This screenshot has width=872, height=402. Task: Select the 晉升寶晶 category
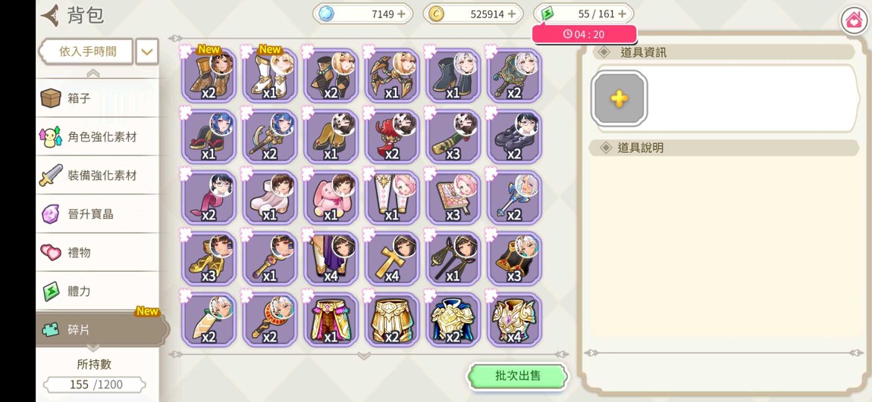pos(98,213)
